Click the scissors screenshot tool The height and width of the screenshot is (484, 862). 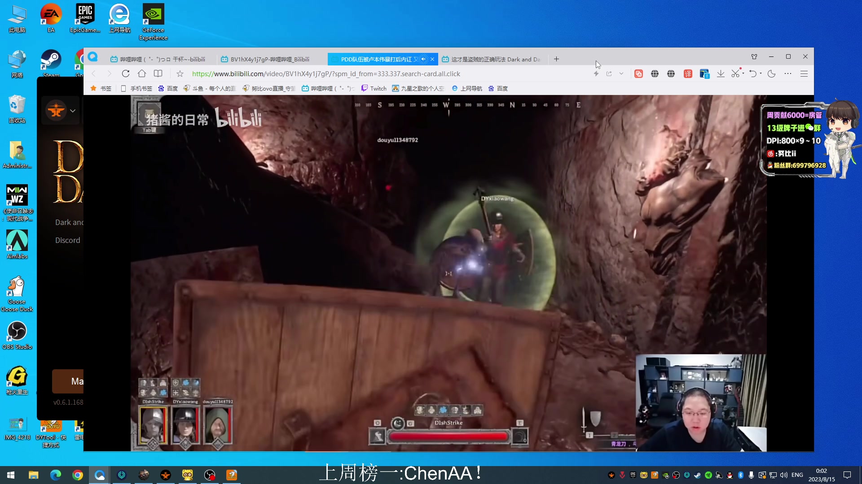tap(735, 74)
